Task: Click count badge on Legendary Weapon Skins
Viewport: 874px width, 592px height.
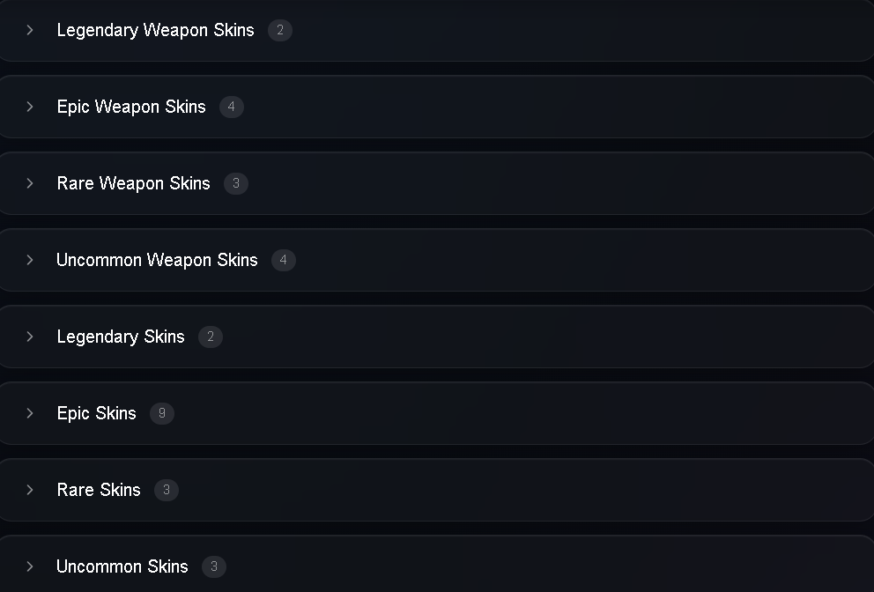Action: 280,30
